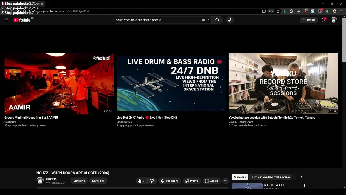The height and width of the screenshot is (195, 346).
Task: Click video title NOJZZ - WHEN DOORS ARE CLOSED
Action: [x=73, y=173]
